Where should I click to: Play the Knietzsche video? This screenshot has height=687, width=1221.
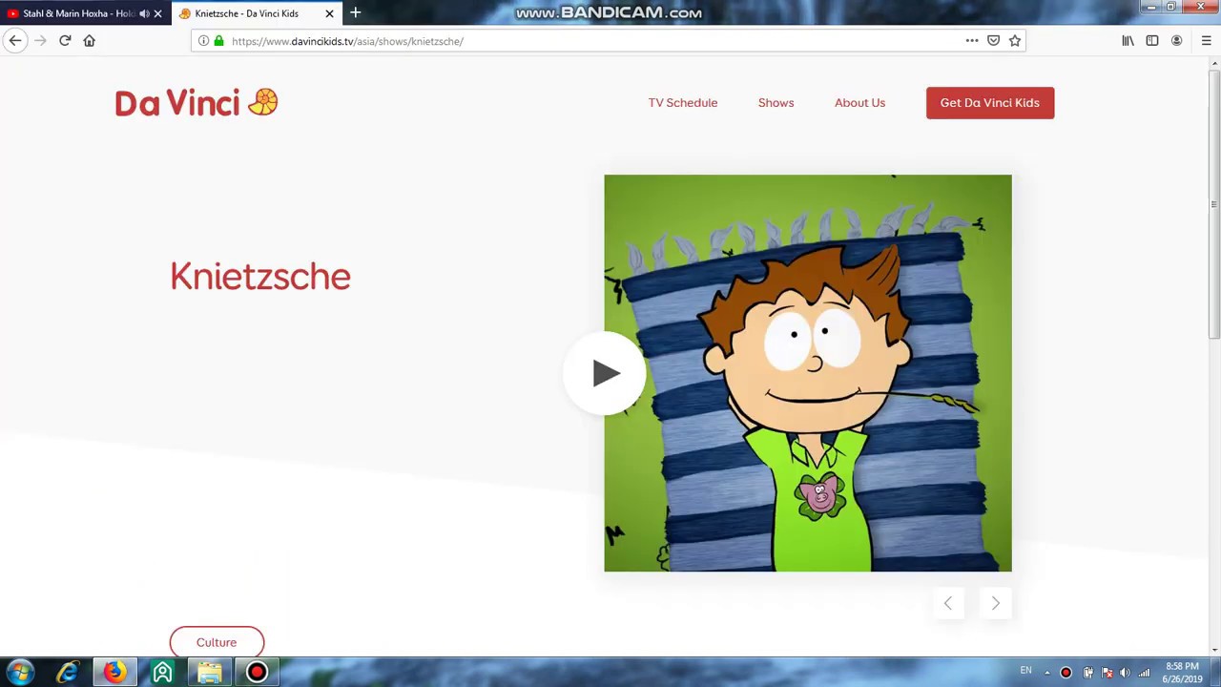click(x=605, y=373)
